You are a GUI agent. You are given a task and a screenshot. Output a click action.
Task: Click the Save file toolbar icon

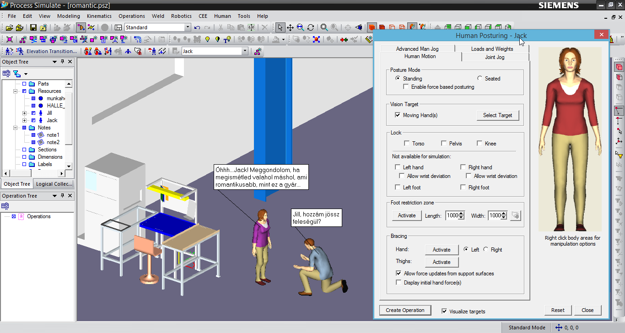[x=33, y=27]
